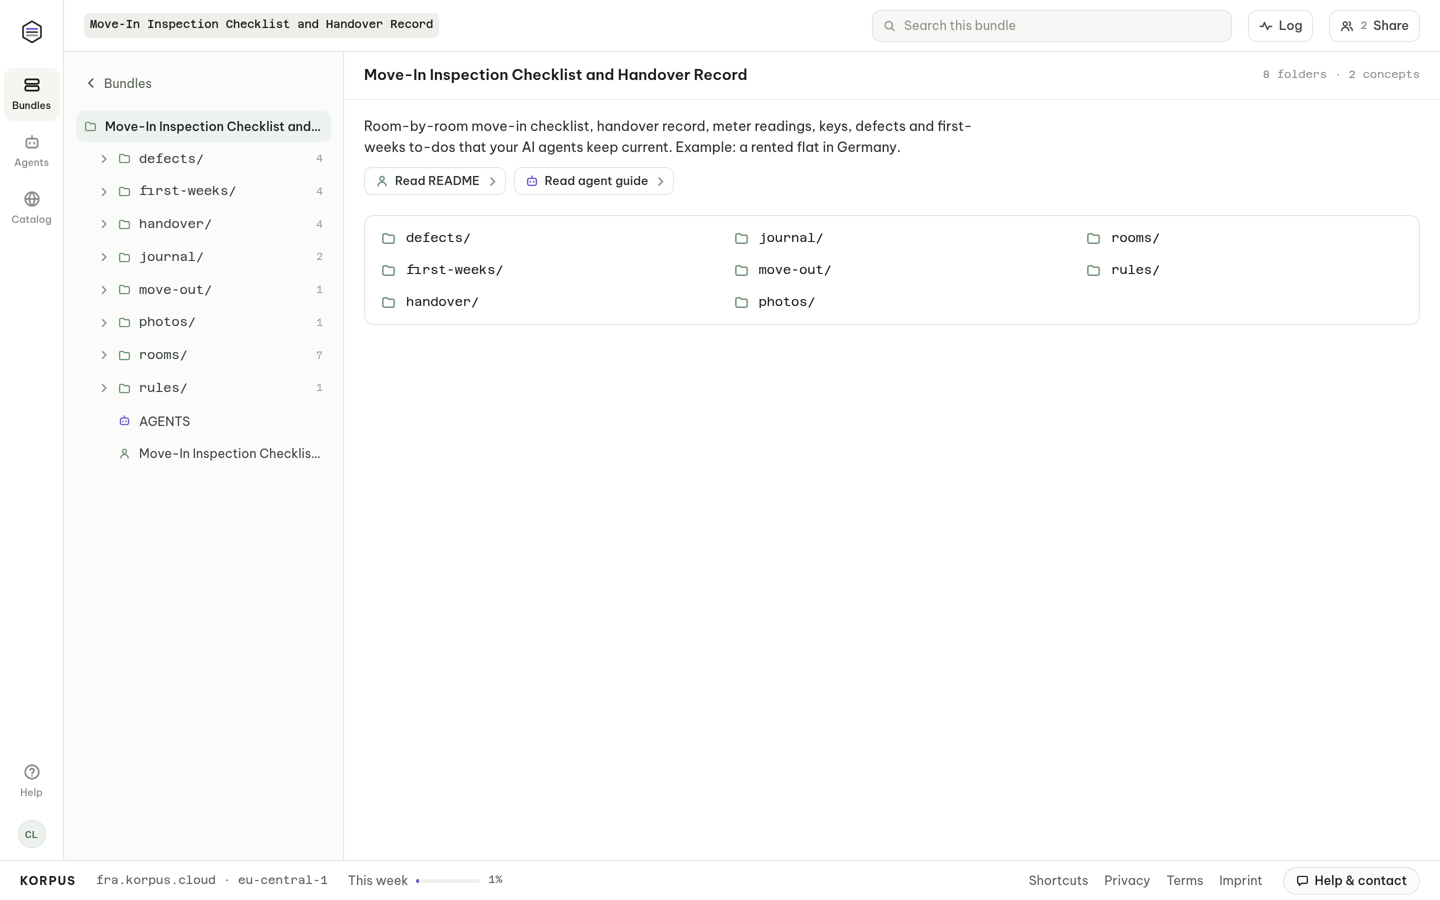The image size is (1440, 900).
Task: Open the Agents sidebar section
Action: [x=31, y=151]
